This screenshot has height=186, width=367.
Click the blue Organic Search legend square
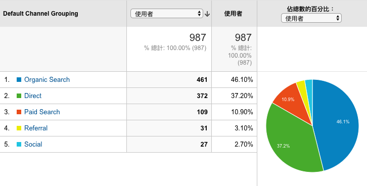coord(19,79)
